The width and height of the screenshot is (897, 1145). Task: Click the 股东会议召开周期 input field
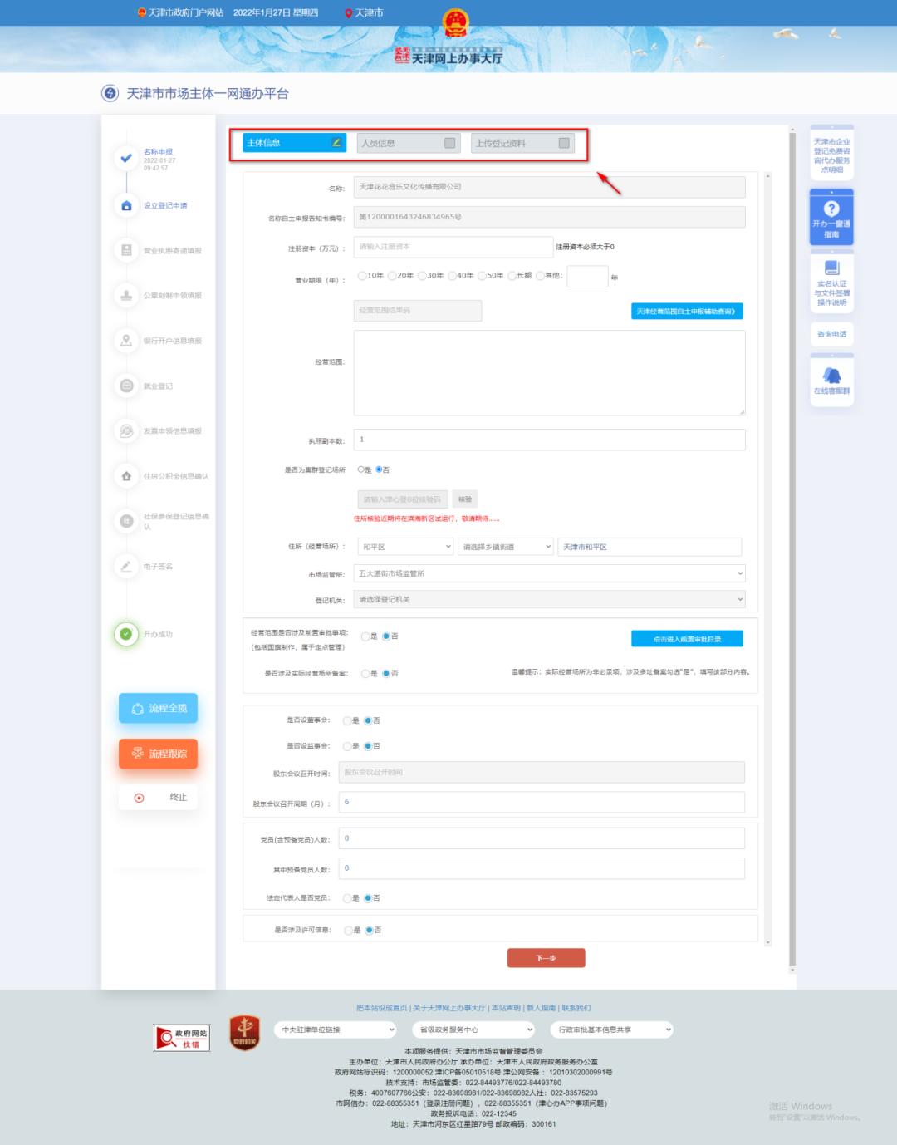(x=542, y=802)
